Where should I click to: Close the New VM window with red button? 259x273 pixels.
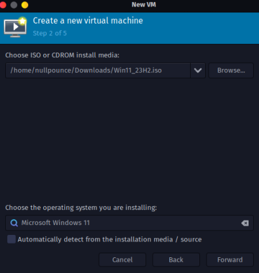[3, 5]
